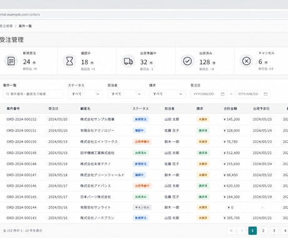
Task: Click キャンセル status badge in ORD-2024-000144 row
Action: (x=142, y=207)
